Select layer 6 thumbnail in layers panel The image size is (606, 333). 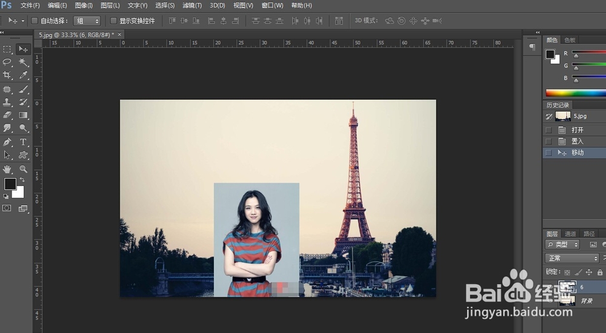(x=567, y=287)
